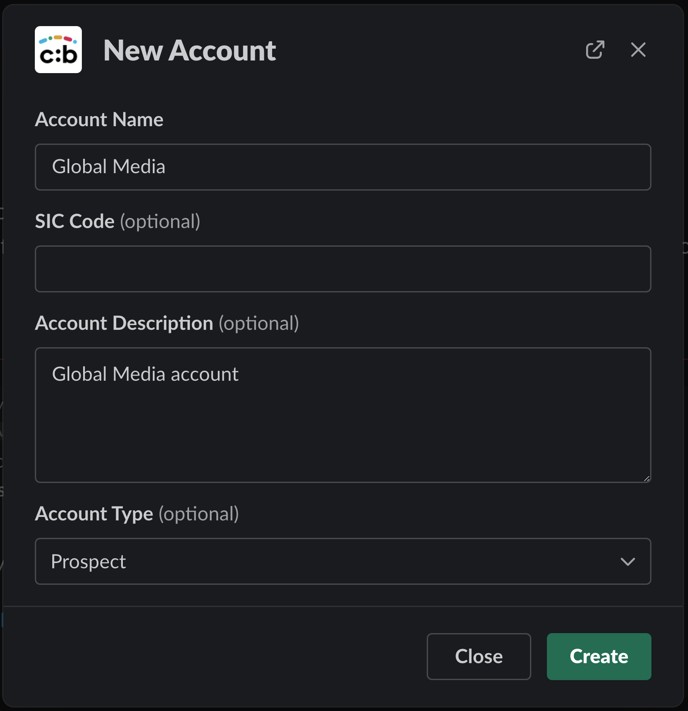
Task: Expand the Account Type chevron arrow
Action: pyautogui.click(x=627, y=561)
